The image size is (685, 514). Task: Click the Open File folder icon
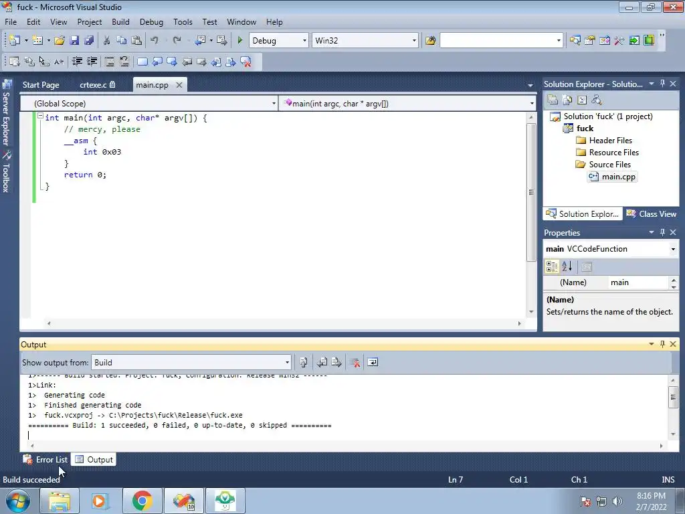[x=60, y=41]
